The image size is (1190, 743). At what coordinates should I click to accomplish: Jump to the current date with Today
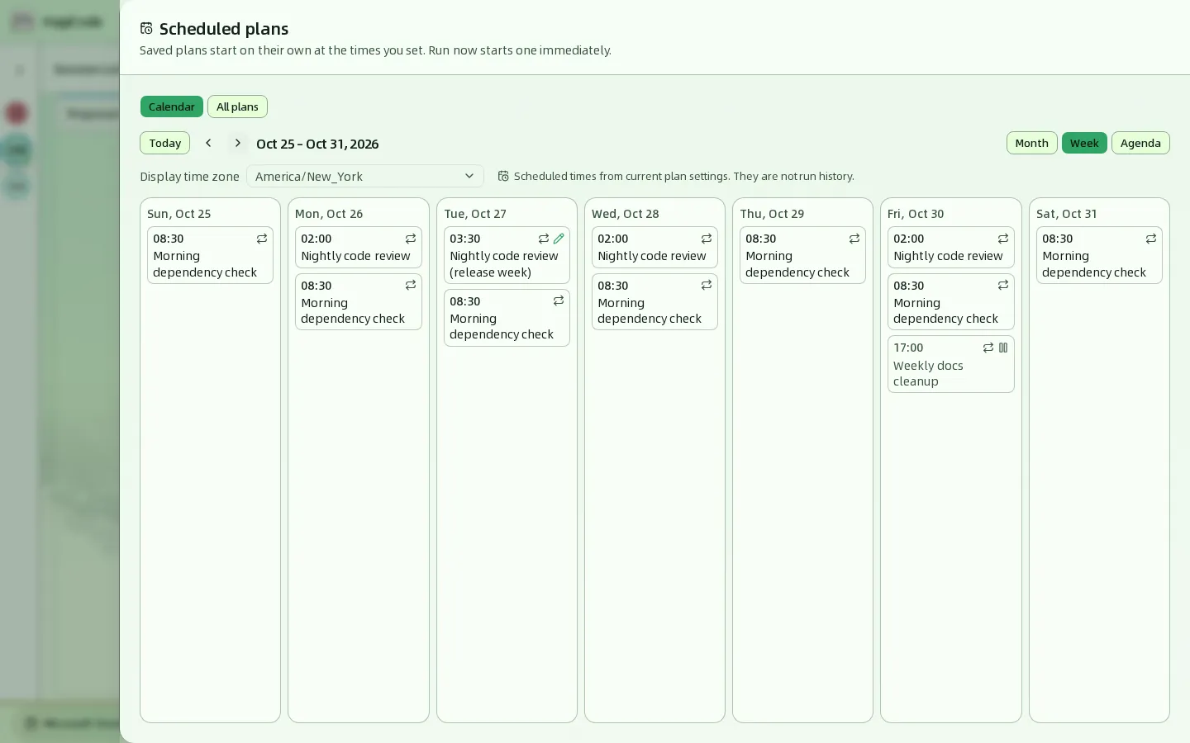[x=165, y=143]
